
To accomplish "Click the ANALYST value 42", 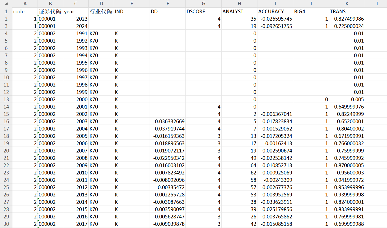I will point(239,224).
